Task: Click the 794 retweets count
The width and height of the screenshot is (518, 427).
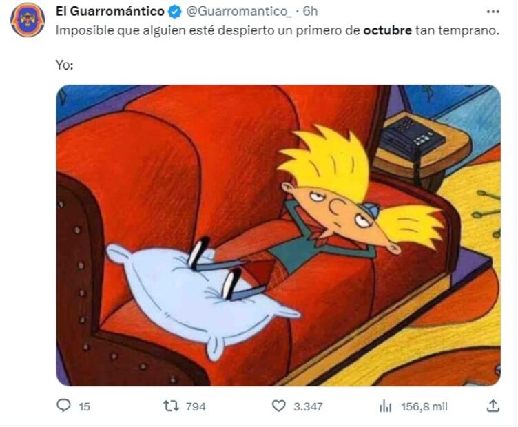Action: [196, 406]
